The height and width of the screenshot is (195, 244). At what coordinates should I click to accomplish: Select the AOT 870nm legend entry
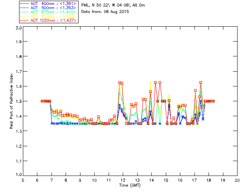click(x=48, y=16)
